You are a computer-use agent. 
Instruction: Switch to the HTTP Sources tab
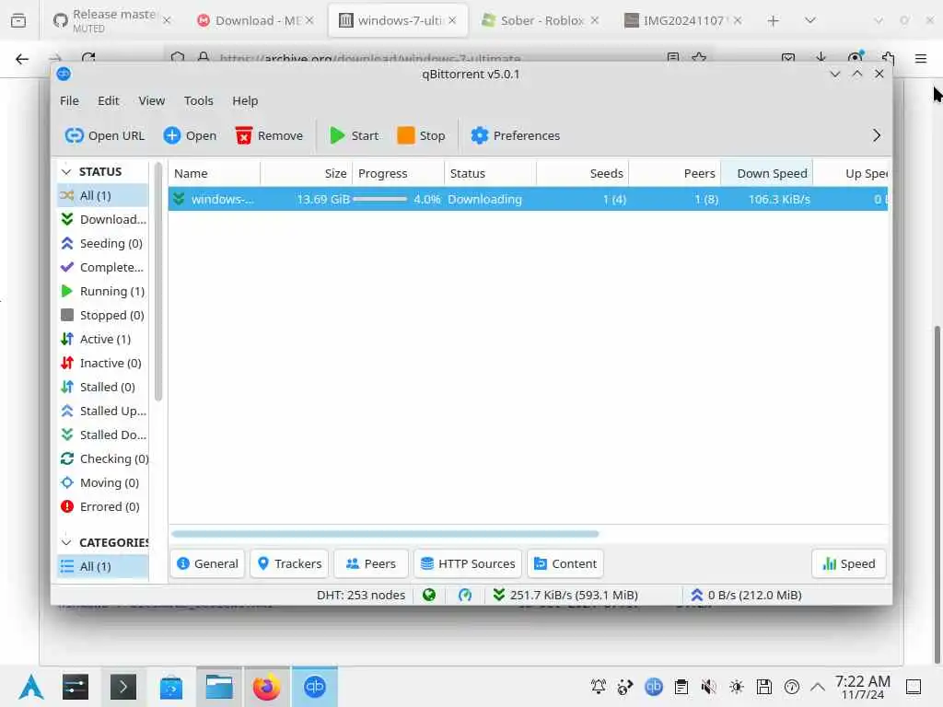[467, 564]
